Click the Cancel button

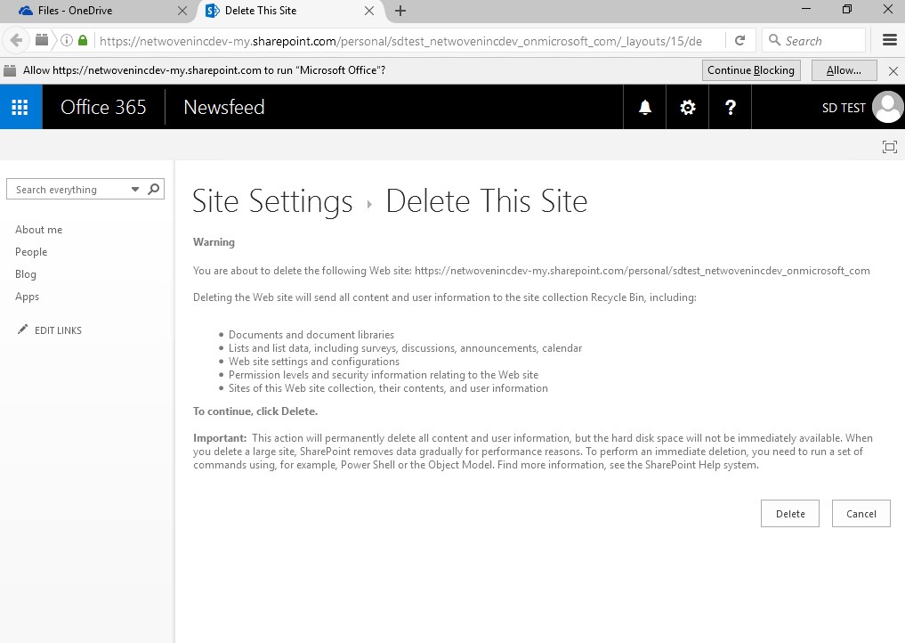pyautogui.click(x=861, y=514)
